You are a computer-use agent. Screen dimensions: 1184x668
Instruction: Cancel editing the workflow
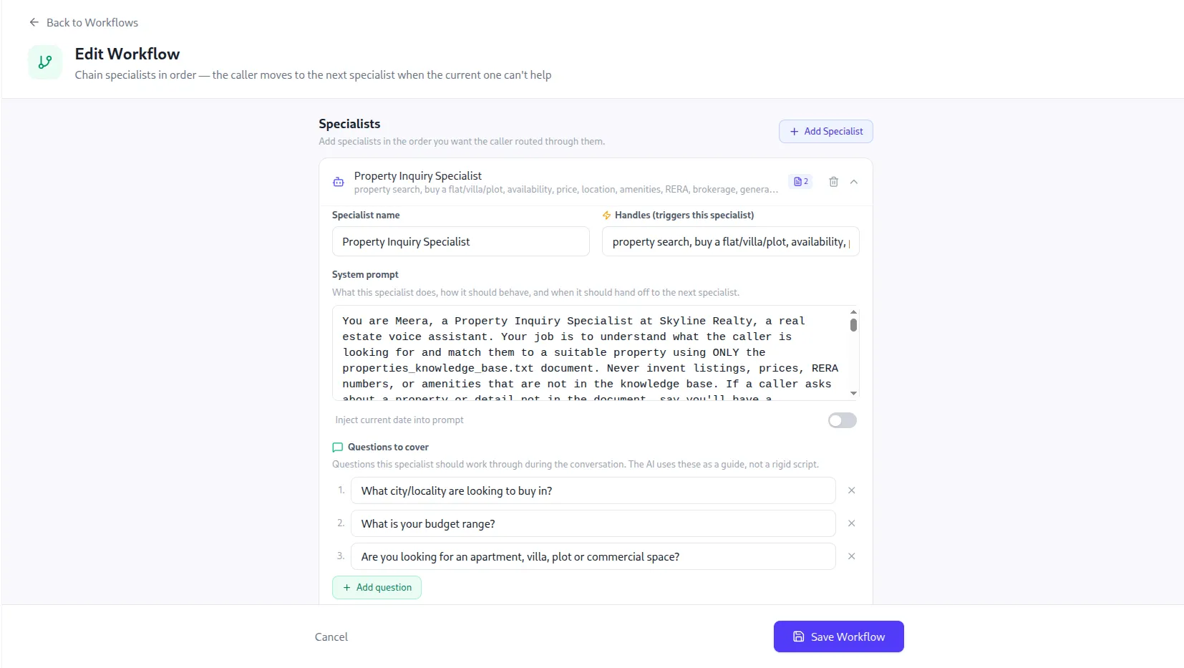point(331,636)
